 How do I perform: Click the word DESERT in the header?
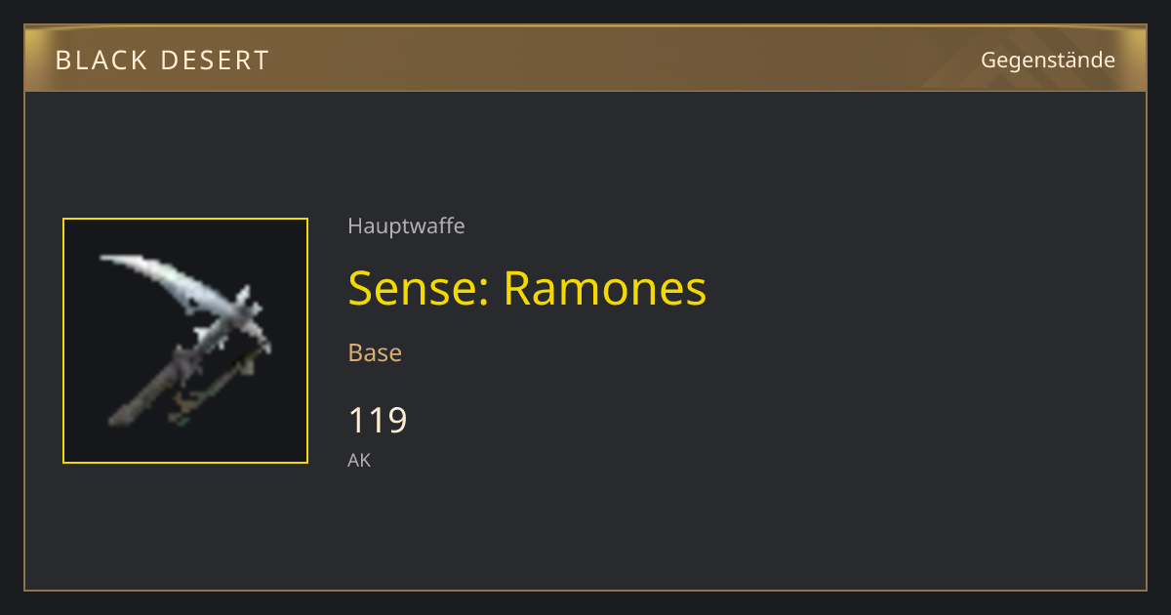pos(215,61)
